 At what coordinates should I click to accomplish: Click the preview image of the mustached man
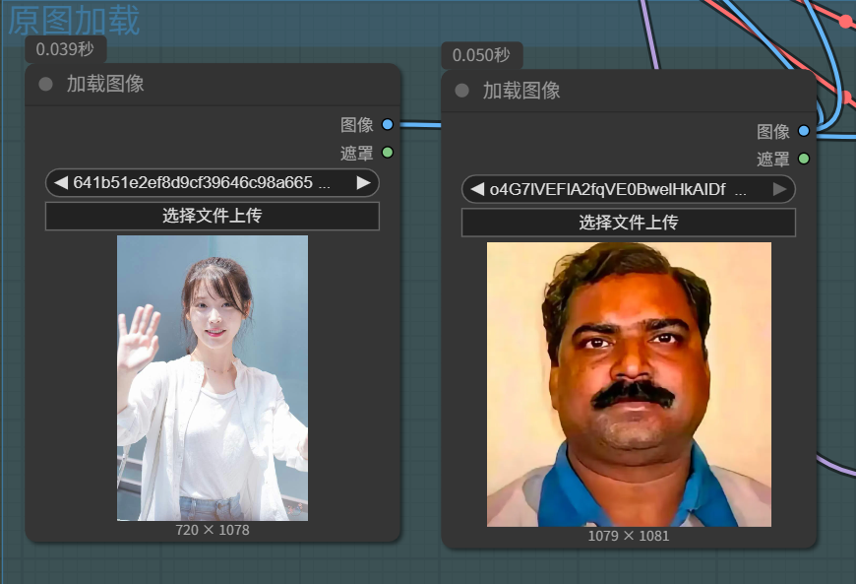click(628, 384)
